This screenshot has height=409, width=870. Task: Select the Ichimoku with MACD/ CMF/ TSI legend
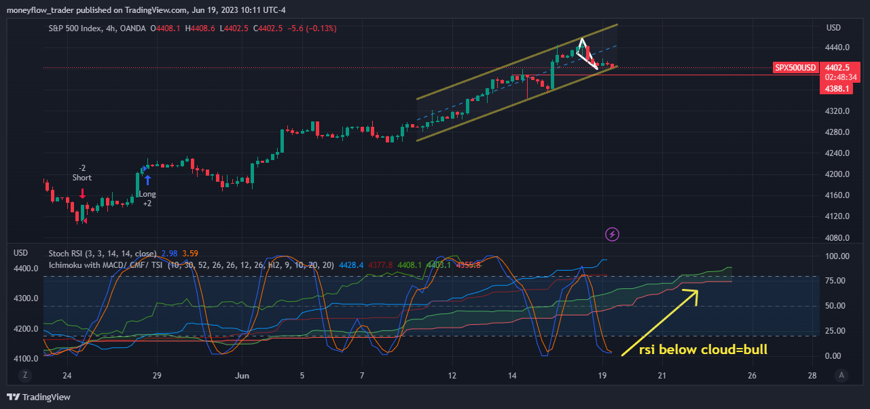click(x=191, y=265)
